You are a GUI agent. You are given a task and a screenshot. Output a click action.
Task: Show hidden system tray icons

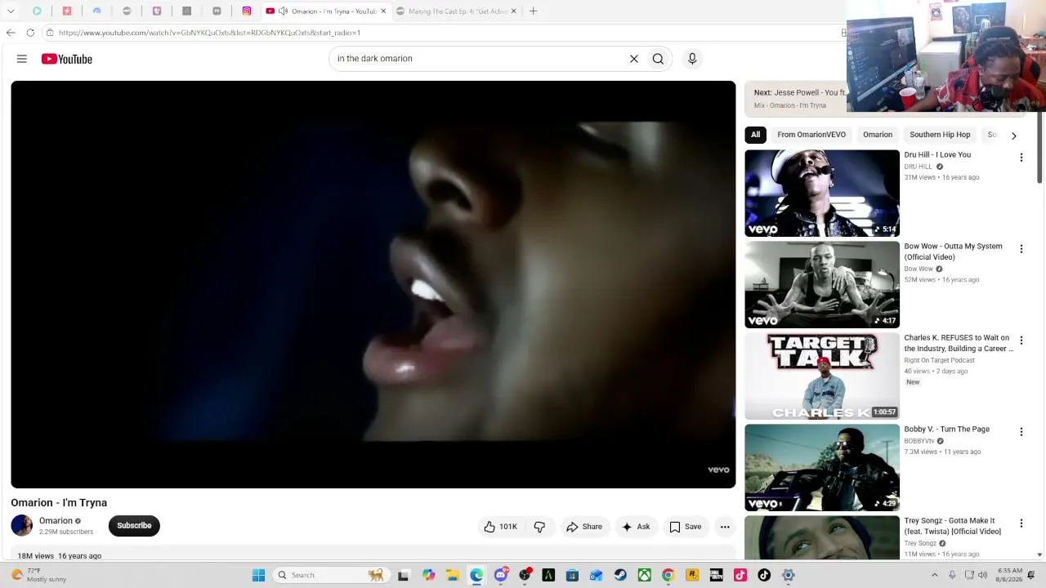click(x=935, y=575)
